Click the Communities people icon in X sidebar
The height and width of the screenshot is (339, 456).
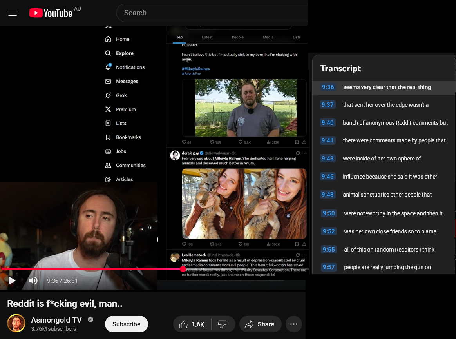(x=108, y=166)
